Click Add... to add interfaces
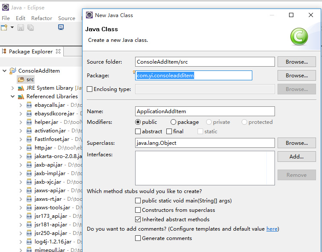This screenshot has width=322, height=252. (x=296, y=157)
